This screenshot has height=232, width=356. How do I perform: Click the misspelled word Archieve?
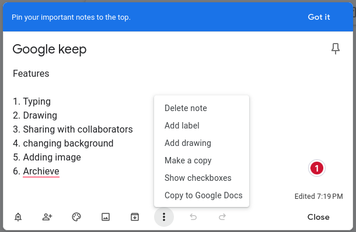coord(41,171)
